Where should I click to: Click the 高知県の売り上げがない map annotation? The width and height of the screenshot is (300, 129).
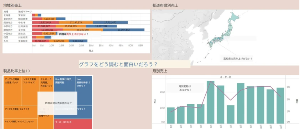pyautogui.click(x=238, y=58)
